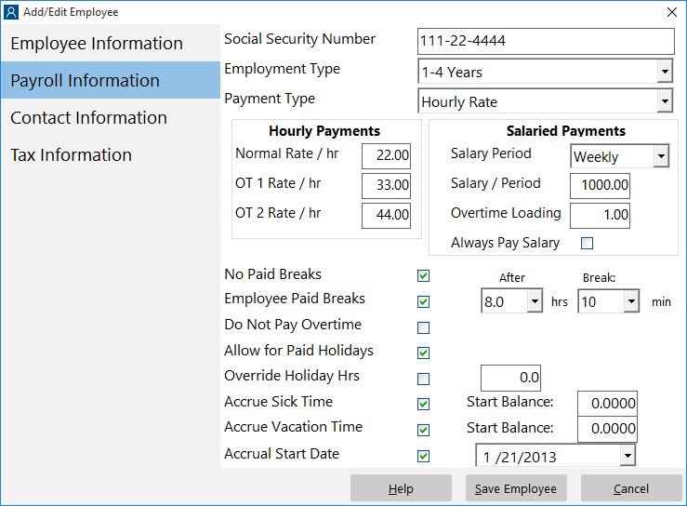
Task: Open the Payment Type dropdown
Action: 665,101
